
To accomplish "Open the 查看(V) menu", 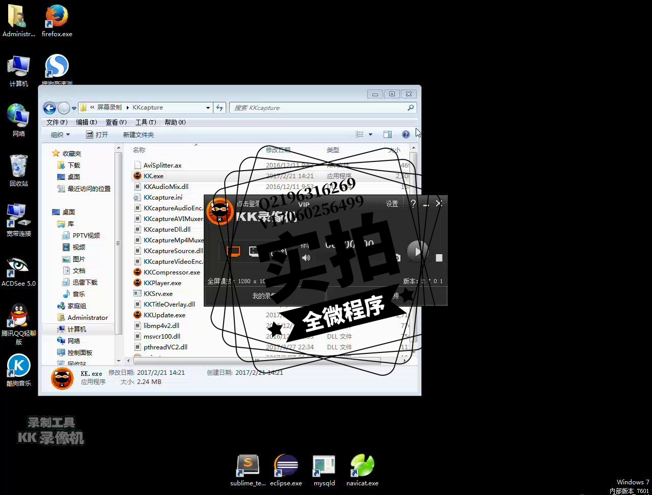I will 116,122.
